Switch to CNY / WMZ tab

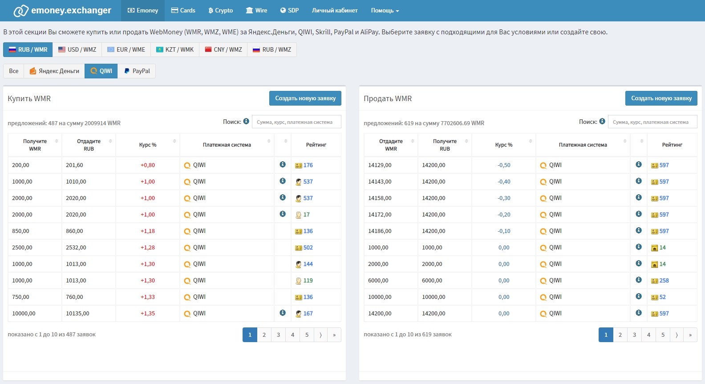[x=223, y=50]
